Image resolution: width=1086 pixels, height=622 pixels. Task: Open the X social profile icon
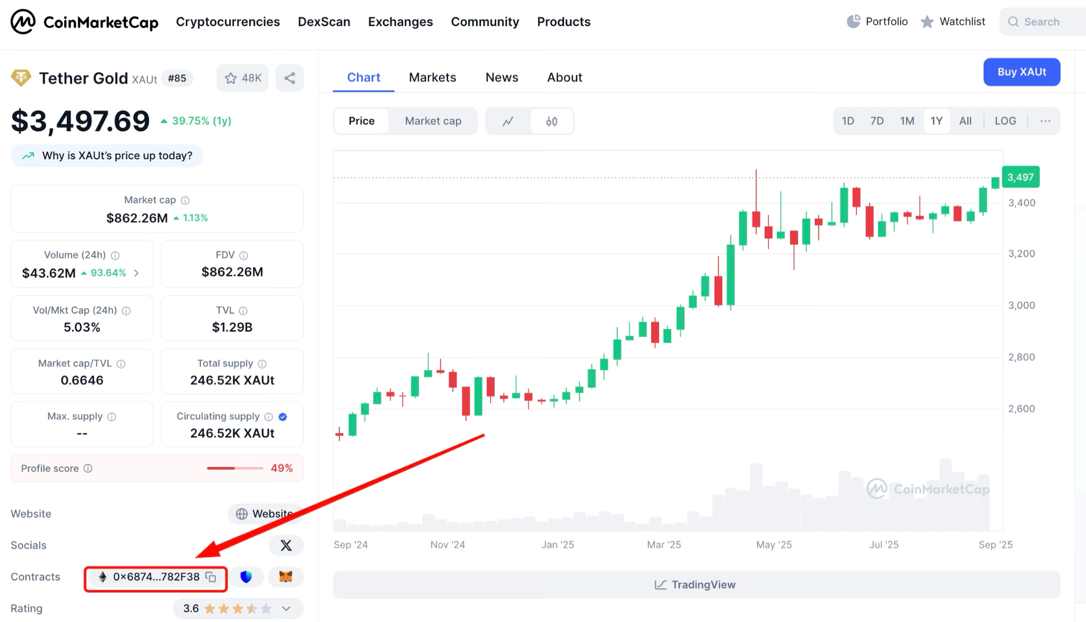[x=286, y=545]
